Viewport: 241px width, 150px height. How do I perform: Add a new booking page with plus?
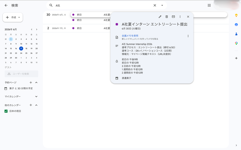31,82
